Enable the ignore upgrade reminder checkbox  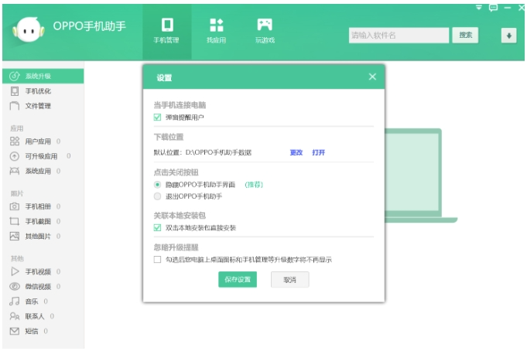(158, 260)
